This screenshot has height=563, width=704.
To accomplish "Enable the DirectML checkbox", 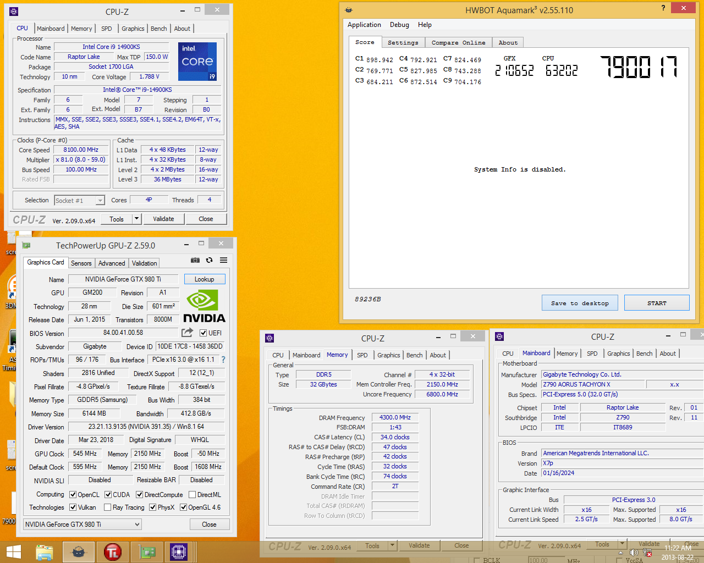I will (x=192, y=494).
